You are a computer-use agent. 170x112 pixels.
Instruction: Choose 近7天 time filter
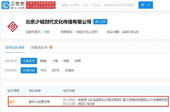coord(56,71)
